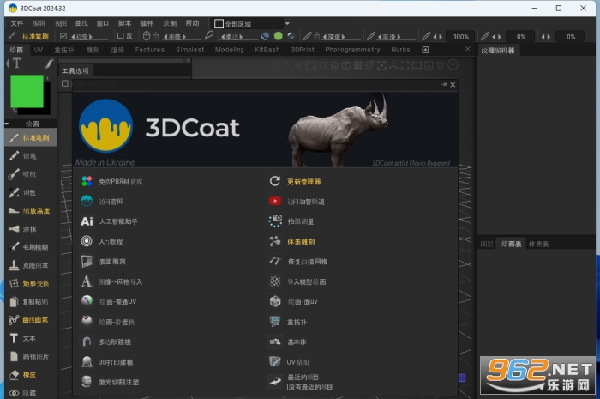Start 3D打印建模 option
This screenshot has height=399, width=600.
click(107, 362)
